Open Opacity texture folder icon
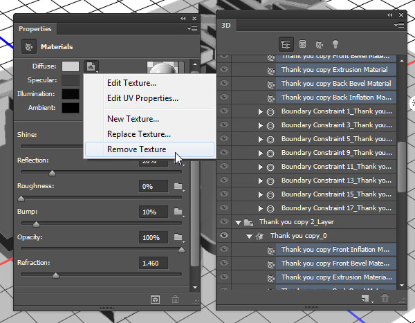Viewport: 415px width, 323px height. point(178,237)
